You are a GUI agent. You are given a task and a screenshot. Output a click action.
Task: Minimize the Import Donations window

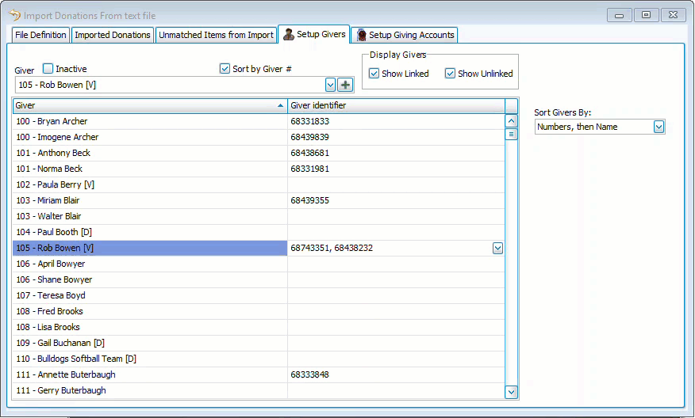[619, 14]
